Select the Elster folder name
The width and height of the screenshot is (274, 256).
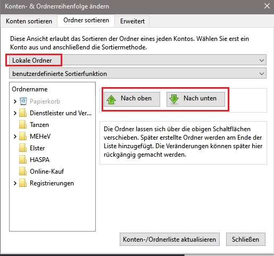pos(37,148)
